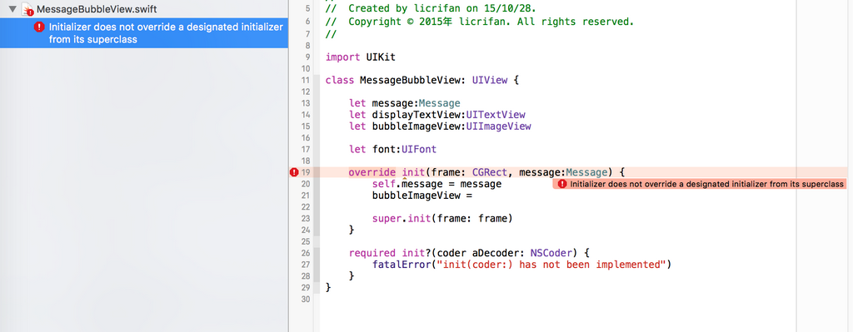Click the 'fatalError' call on line 27

point(402,265)
